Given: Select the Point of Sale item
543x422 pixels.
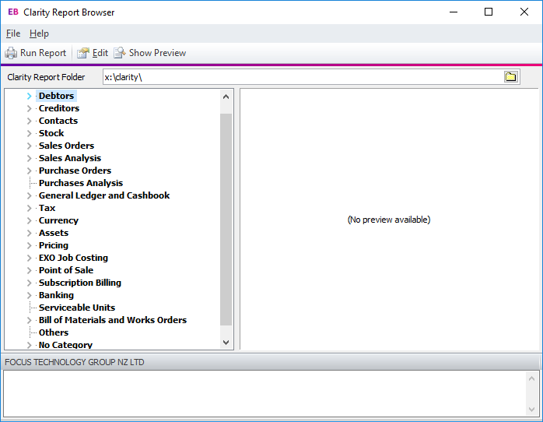Looking at the screenshot, I should (66, 270).
